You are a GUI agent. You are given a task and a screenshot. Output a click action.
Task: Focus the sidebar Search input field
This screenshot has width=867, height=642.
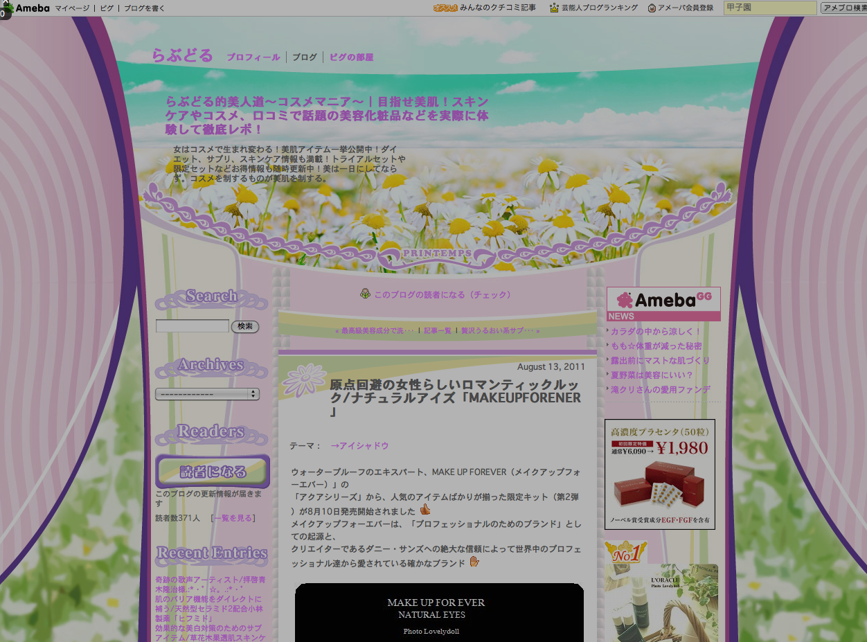click(192, 326)
